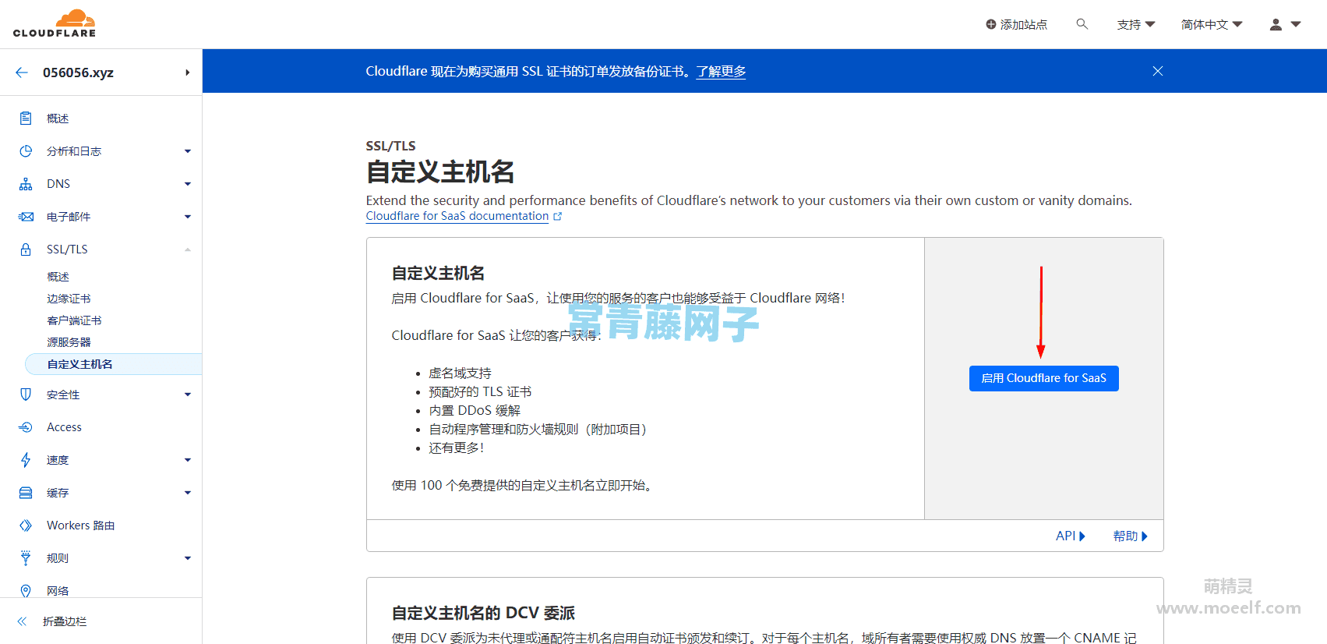This screenshot has height=644, width=1327.
Task: Click the 安全性 shield icon
Action: point(26,395)
